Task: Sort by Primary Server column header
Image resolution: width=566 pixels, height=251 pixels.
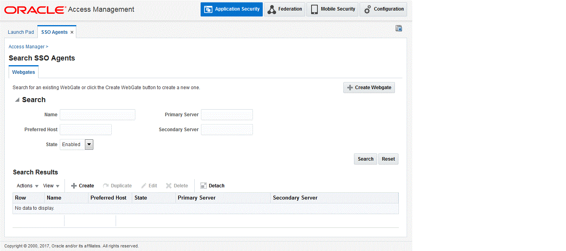Action: [x=223, y=198]
